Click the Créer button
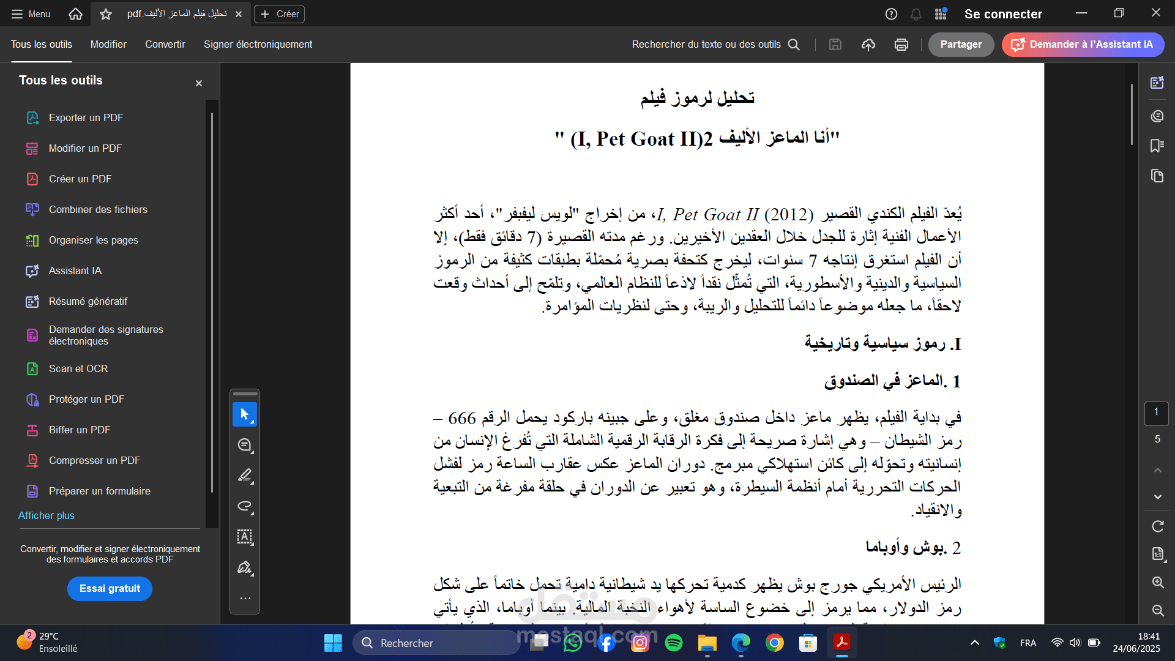 (279, 13)
